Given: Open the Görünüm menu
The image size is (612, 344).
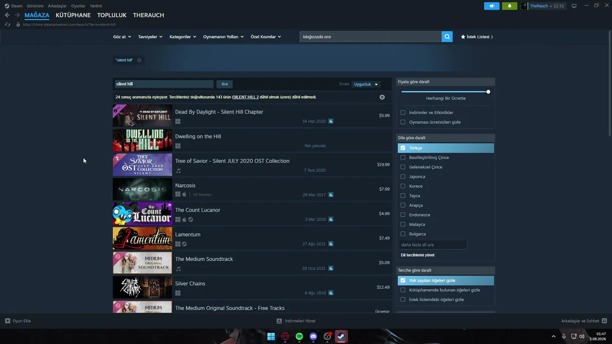Looking at the screenshot, I should coord(35,6).
